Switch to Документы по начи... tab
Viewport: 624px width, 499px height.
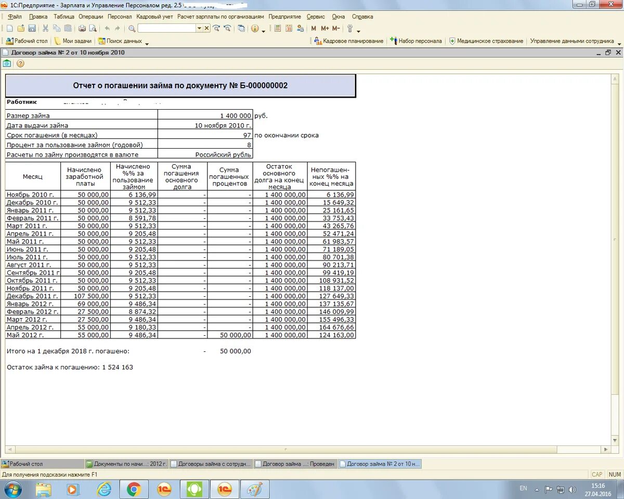click(x=127, y=464)
